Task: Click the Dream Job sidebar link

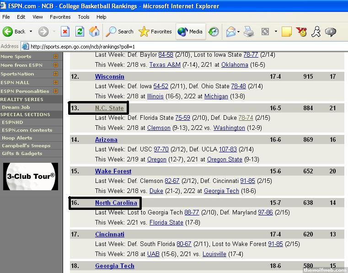Action: [16, 107]
